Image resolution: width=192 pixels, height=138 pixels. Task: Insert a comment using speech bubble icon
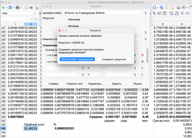pyautogui.click(x=167, y=8)
